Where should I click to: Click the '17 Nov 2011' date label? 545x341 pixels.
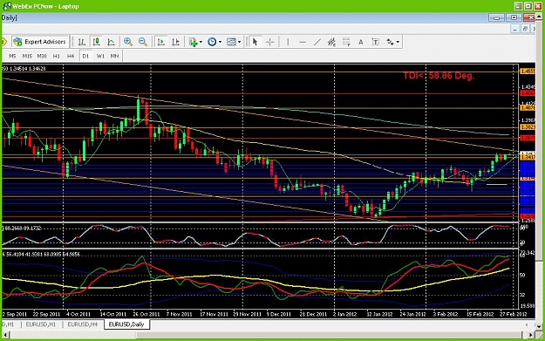point(215,314)
